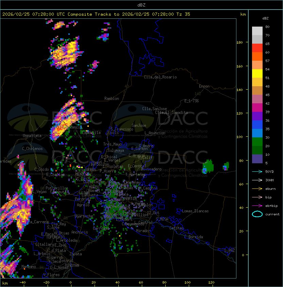The height and width of the screenshot is (287, 283).
Task: Click the S_Francisco map label
Action: pos(122,129)
